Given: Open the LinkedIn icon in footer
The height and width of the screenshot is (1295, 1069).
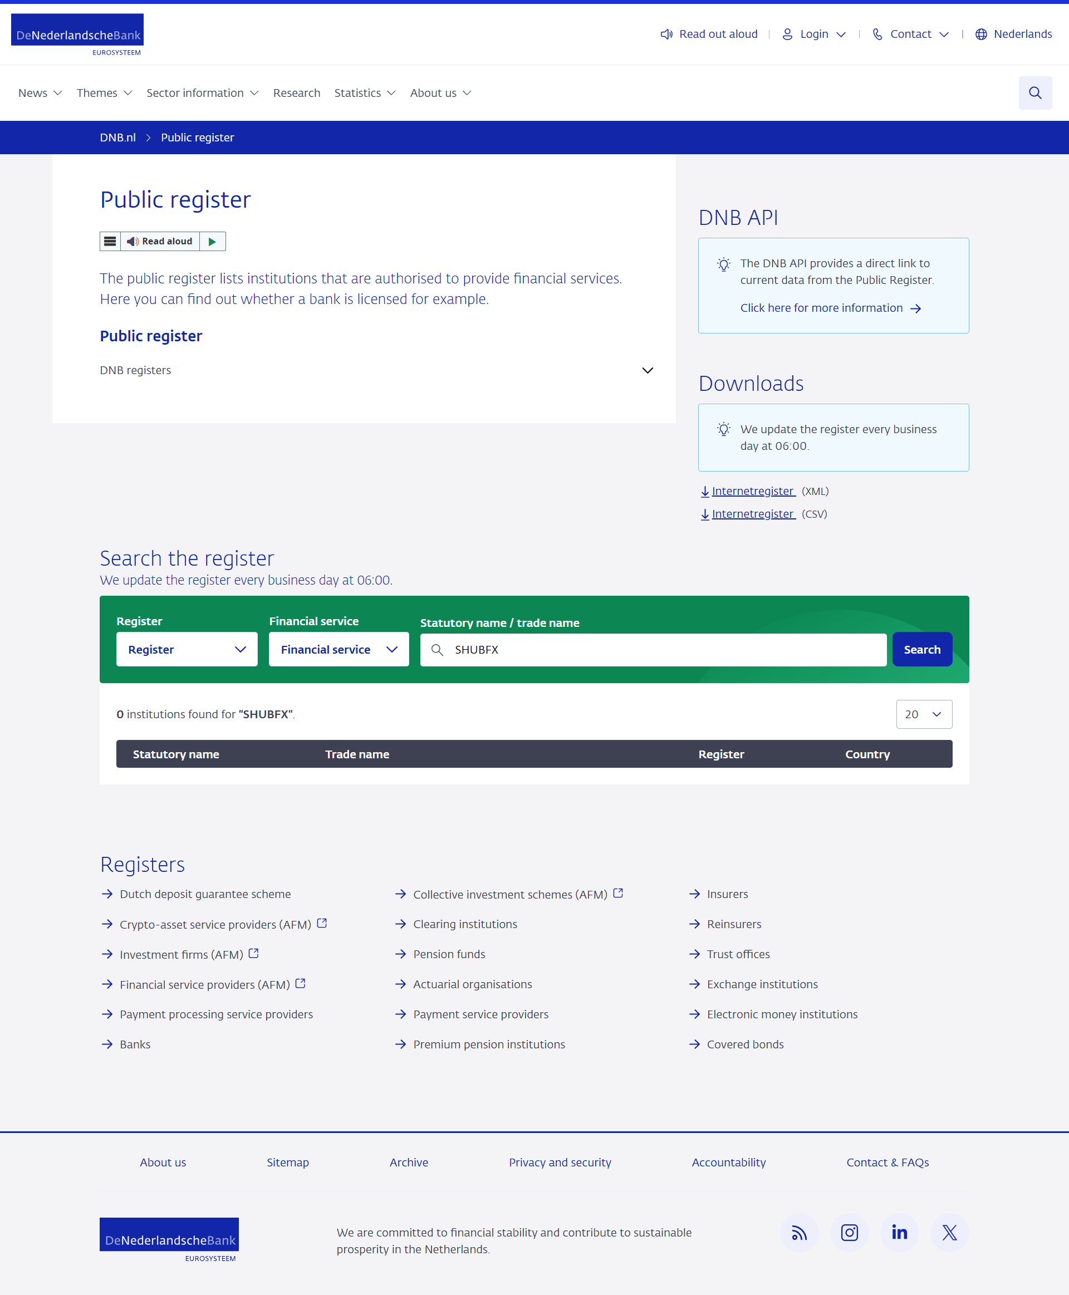Looking at the screenshot, I should [899, 1232].
